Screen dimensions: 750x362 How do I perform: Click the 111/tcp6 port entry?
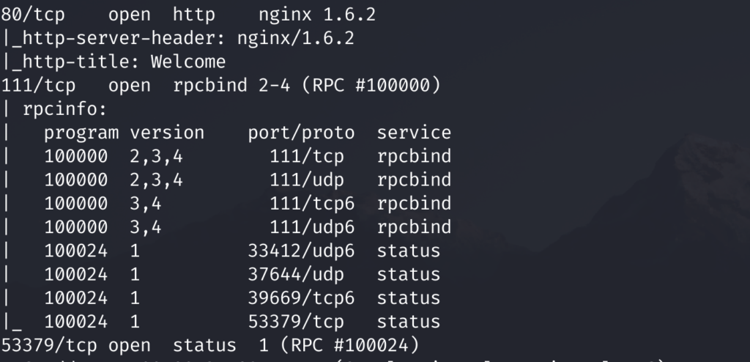312,203
